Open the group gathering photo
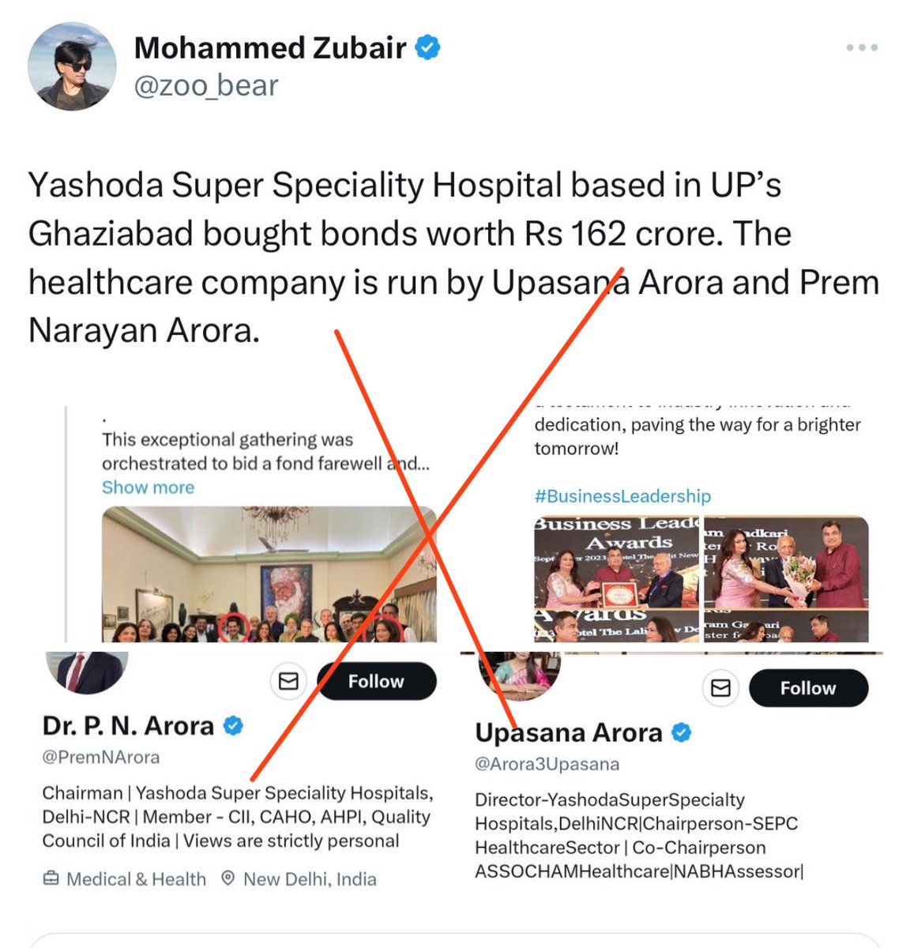Image resolution: width=910 pixels, height=948 pixels. tap(269, 574)
